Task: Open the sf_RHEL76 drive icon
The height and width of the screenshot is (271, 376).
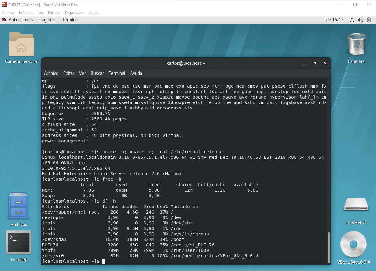Action: 356,205
